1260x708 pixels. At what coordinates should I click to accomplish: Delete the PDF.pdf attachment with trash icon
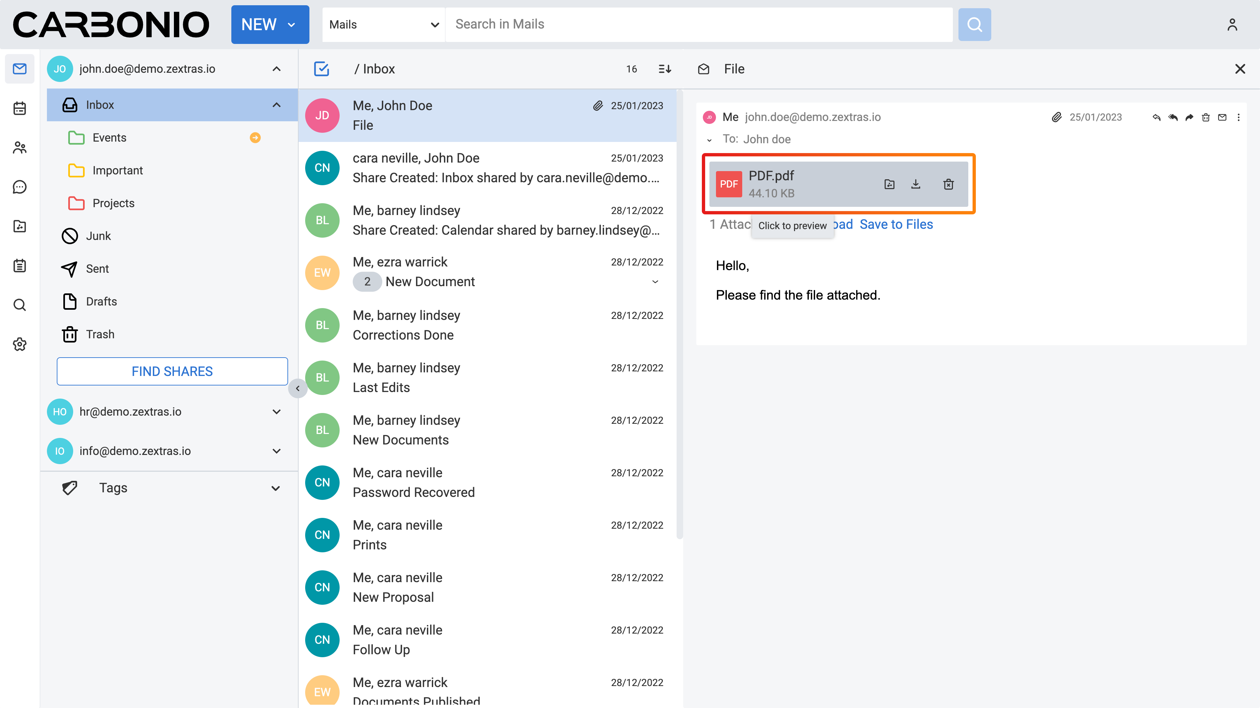point(948,184)
